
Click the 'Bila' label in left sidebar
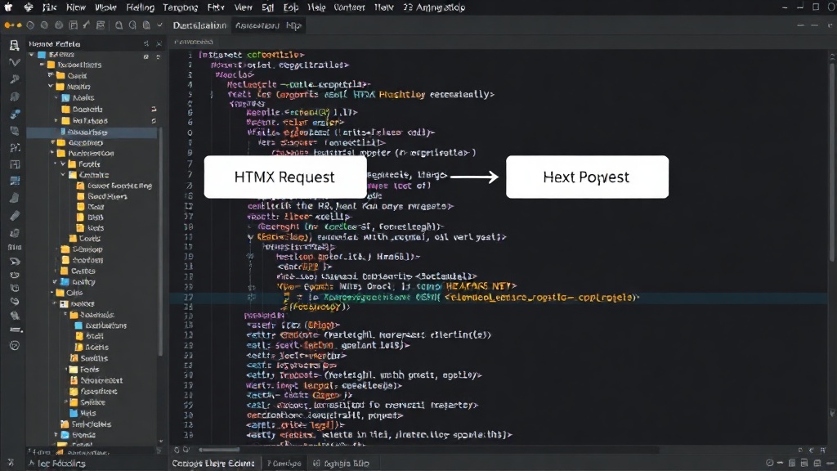coord(15,247)
